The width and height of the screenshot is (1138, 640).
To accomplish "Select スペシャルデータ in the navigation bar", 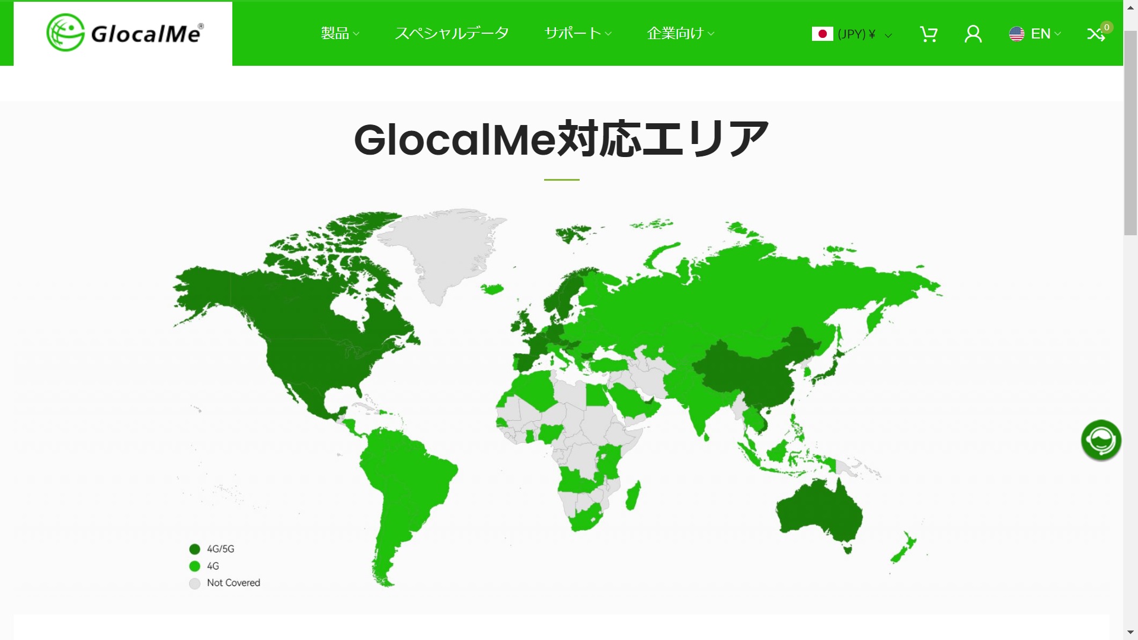I will tap(452, 34).
